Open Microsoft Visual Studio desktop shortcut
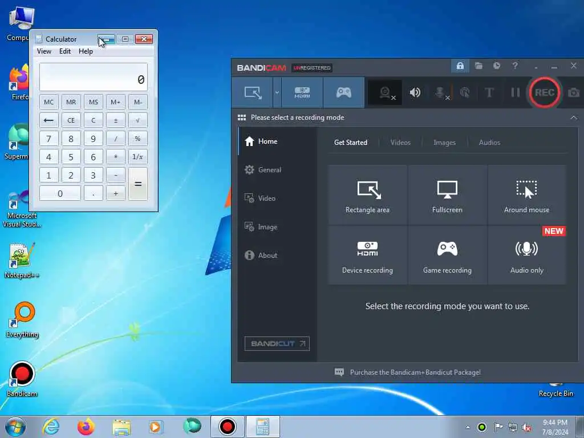584x438 pixels. click(22, 209)
